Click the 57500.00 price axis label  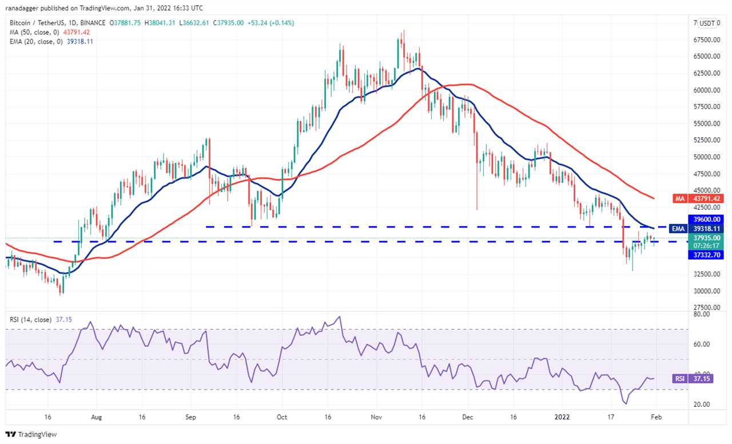tap(708, 107)
